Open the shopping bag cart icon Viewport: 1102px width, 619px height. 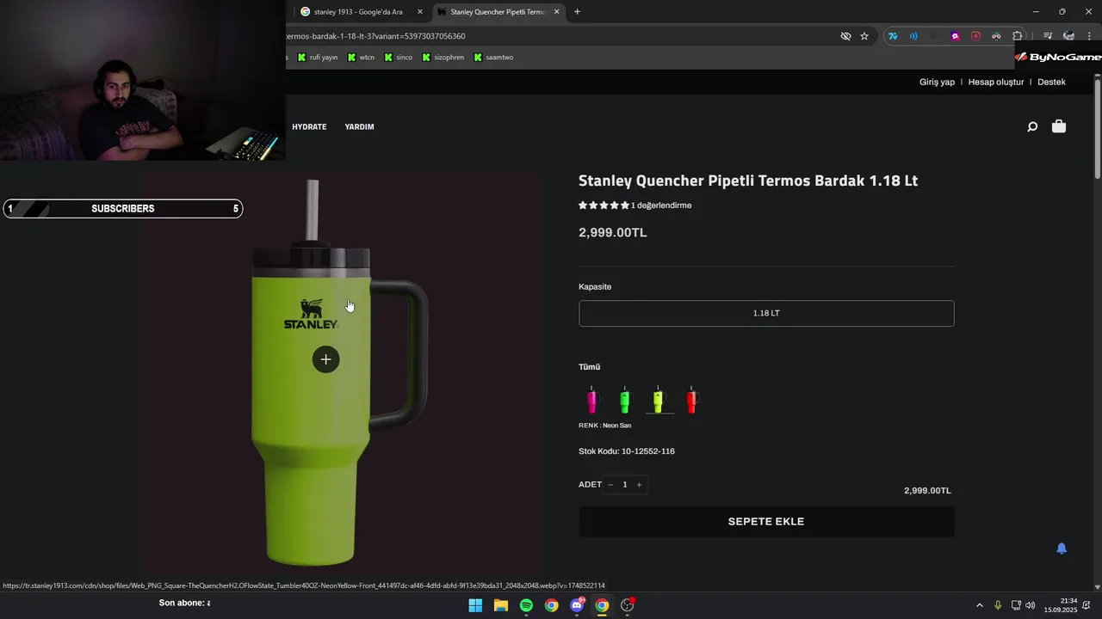coord(1059,126)
